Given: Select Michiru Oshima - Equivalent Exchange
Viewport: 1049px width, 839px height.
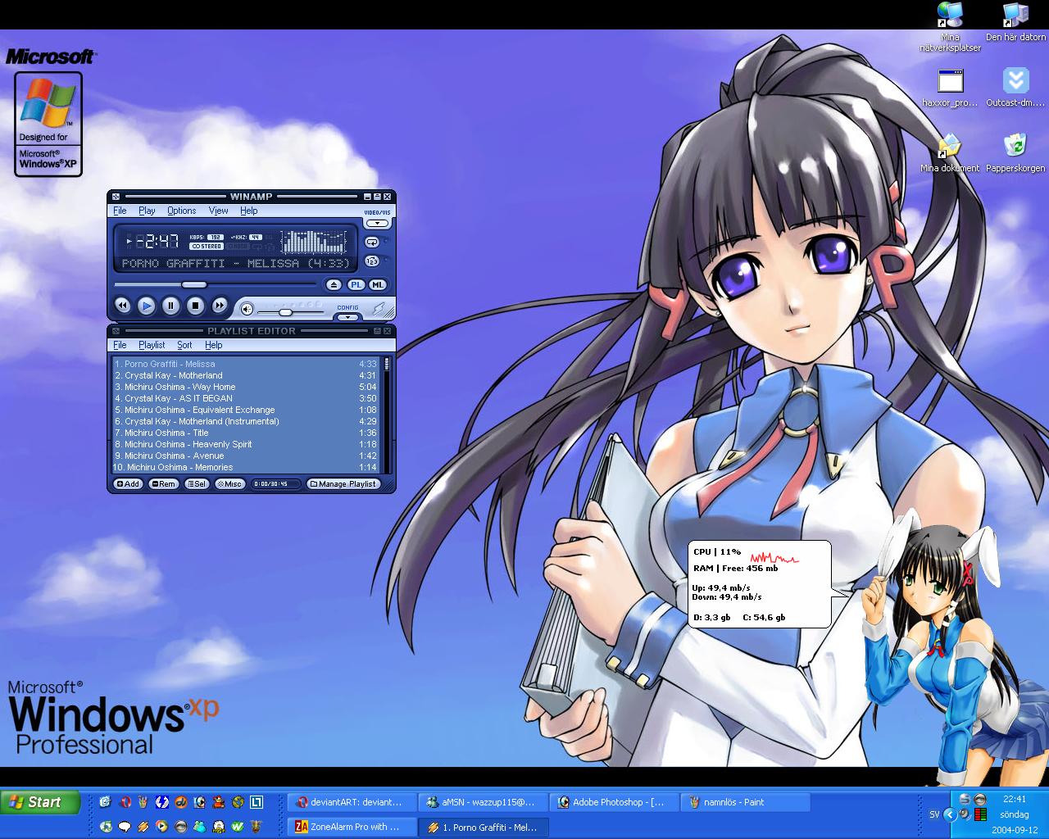Looking at the screenshot, I should [245, 410].
